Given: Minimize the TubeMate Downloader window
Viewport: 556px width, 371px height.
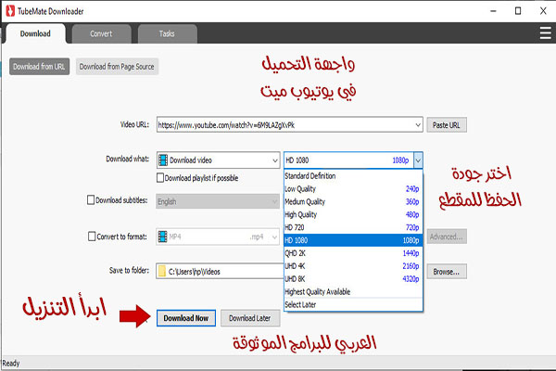Looking at the screenshot, I should coord(493,11).
